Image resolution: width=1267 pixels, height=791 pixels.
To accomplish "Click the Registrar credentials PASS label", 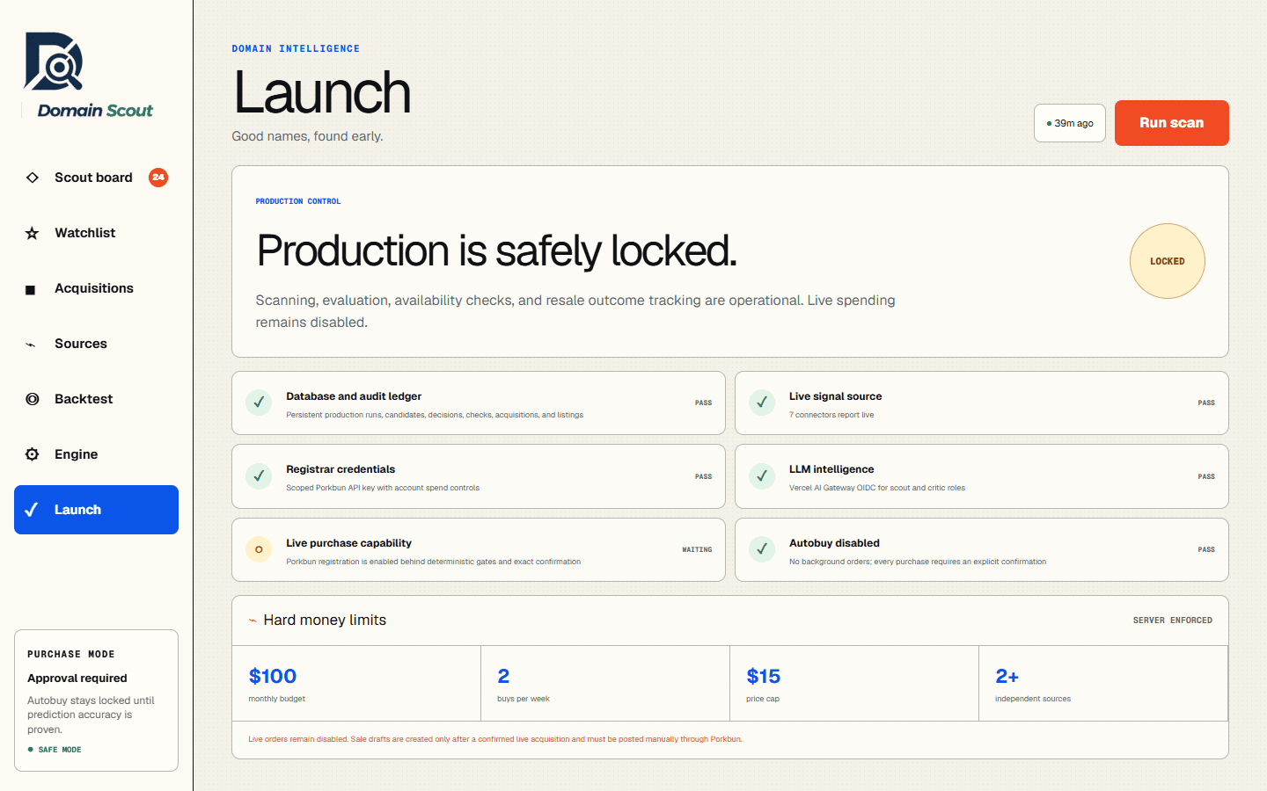I will (703, 476).
